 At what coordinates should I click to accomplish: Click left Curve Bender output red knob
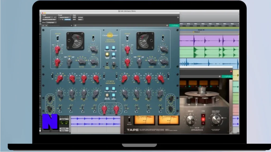[104, 109]
